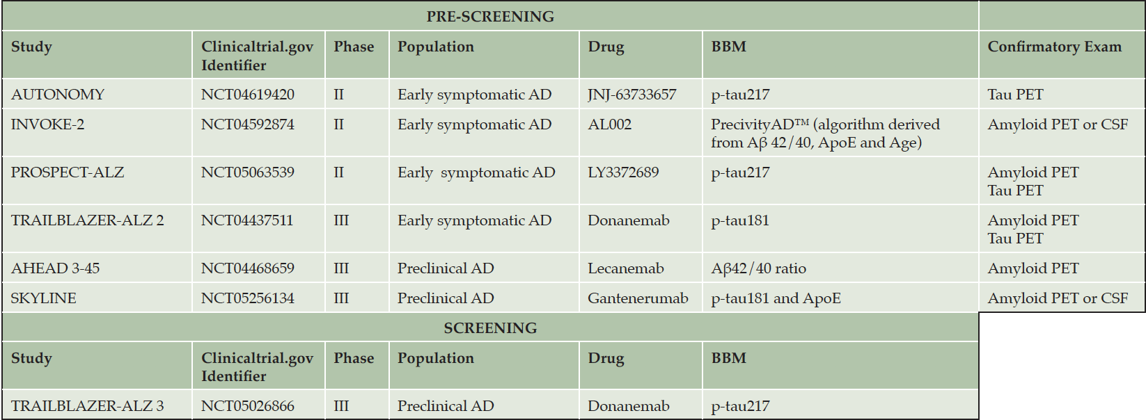Image resolution: width=1146 pixels, height=420 pixels.
Task: Click the NCT05256134 identifier for SKYLINE
Action: (247, 298)
